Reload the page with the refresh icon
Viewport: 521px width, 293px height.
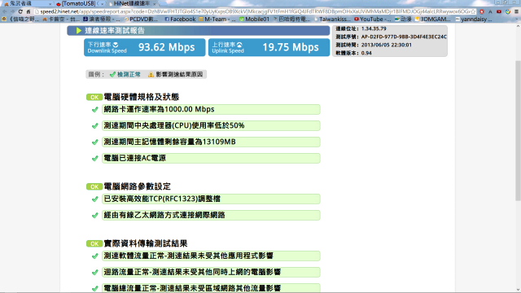[20, 11]
